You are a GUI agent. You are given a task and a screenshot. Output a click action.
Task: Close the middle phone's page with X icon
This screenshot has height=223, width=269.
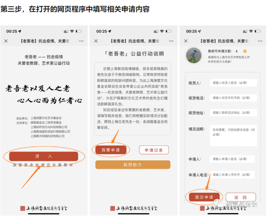[x=96, y=41]
